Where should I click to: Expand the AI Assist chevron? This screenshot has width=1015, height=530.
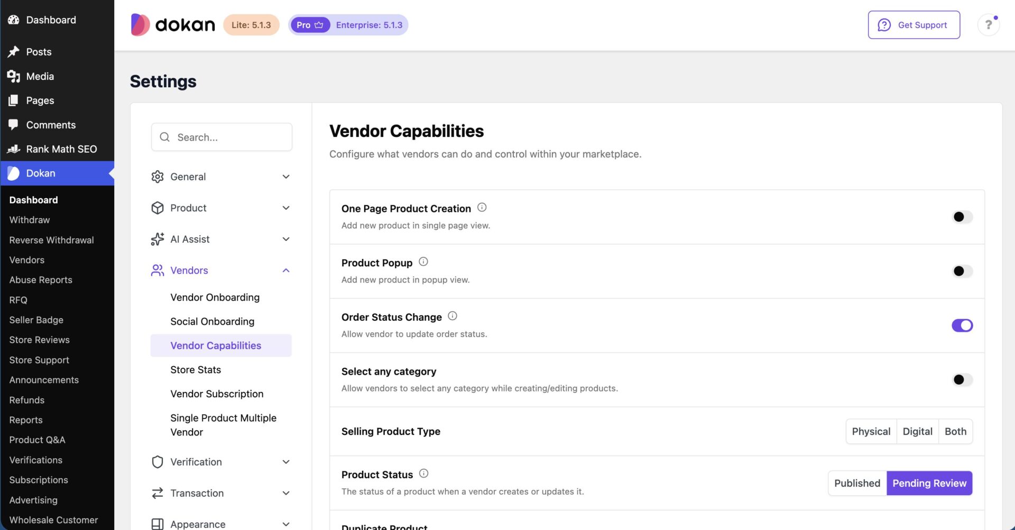pos(286,239)
